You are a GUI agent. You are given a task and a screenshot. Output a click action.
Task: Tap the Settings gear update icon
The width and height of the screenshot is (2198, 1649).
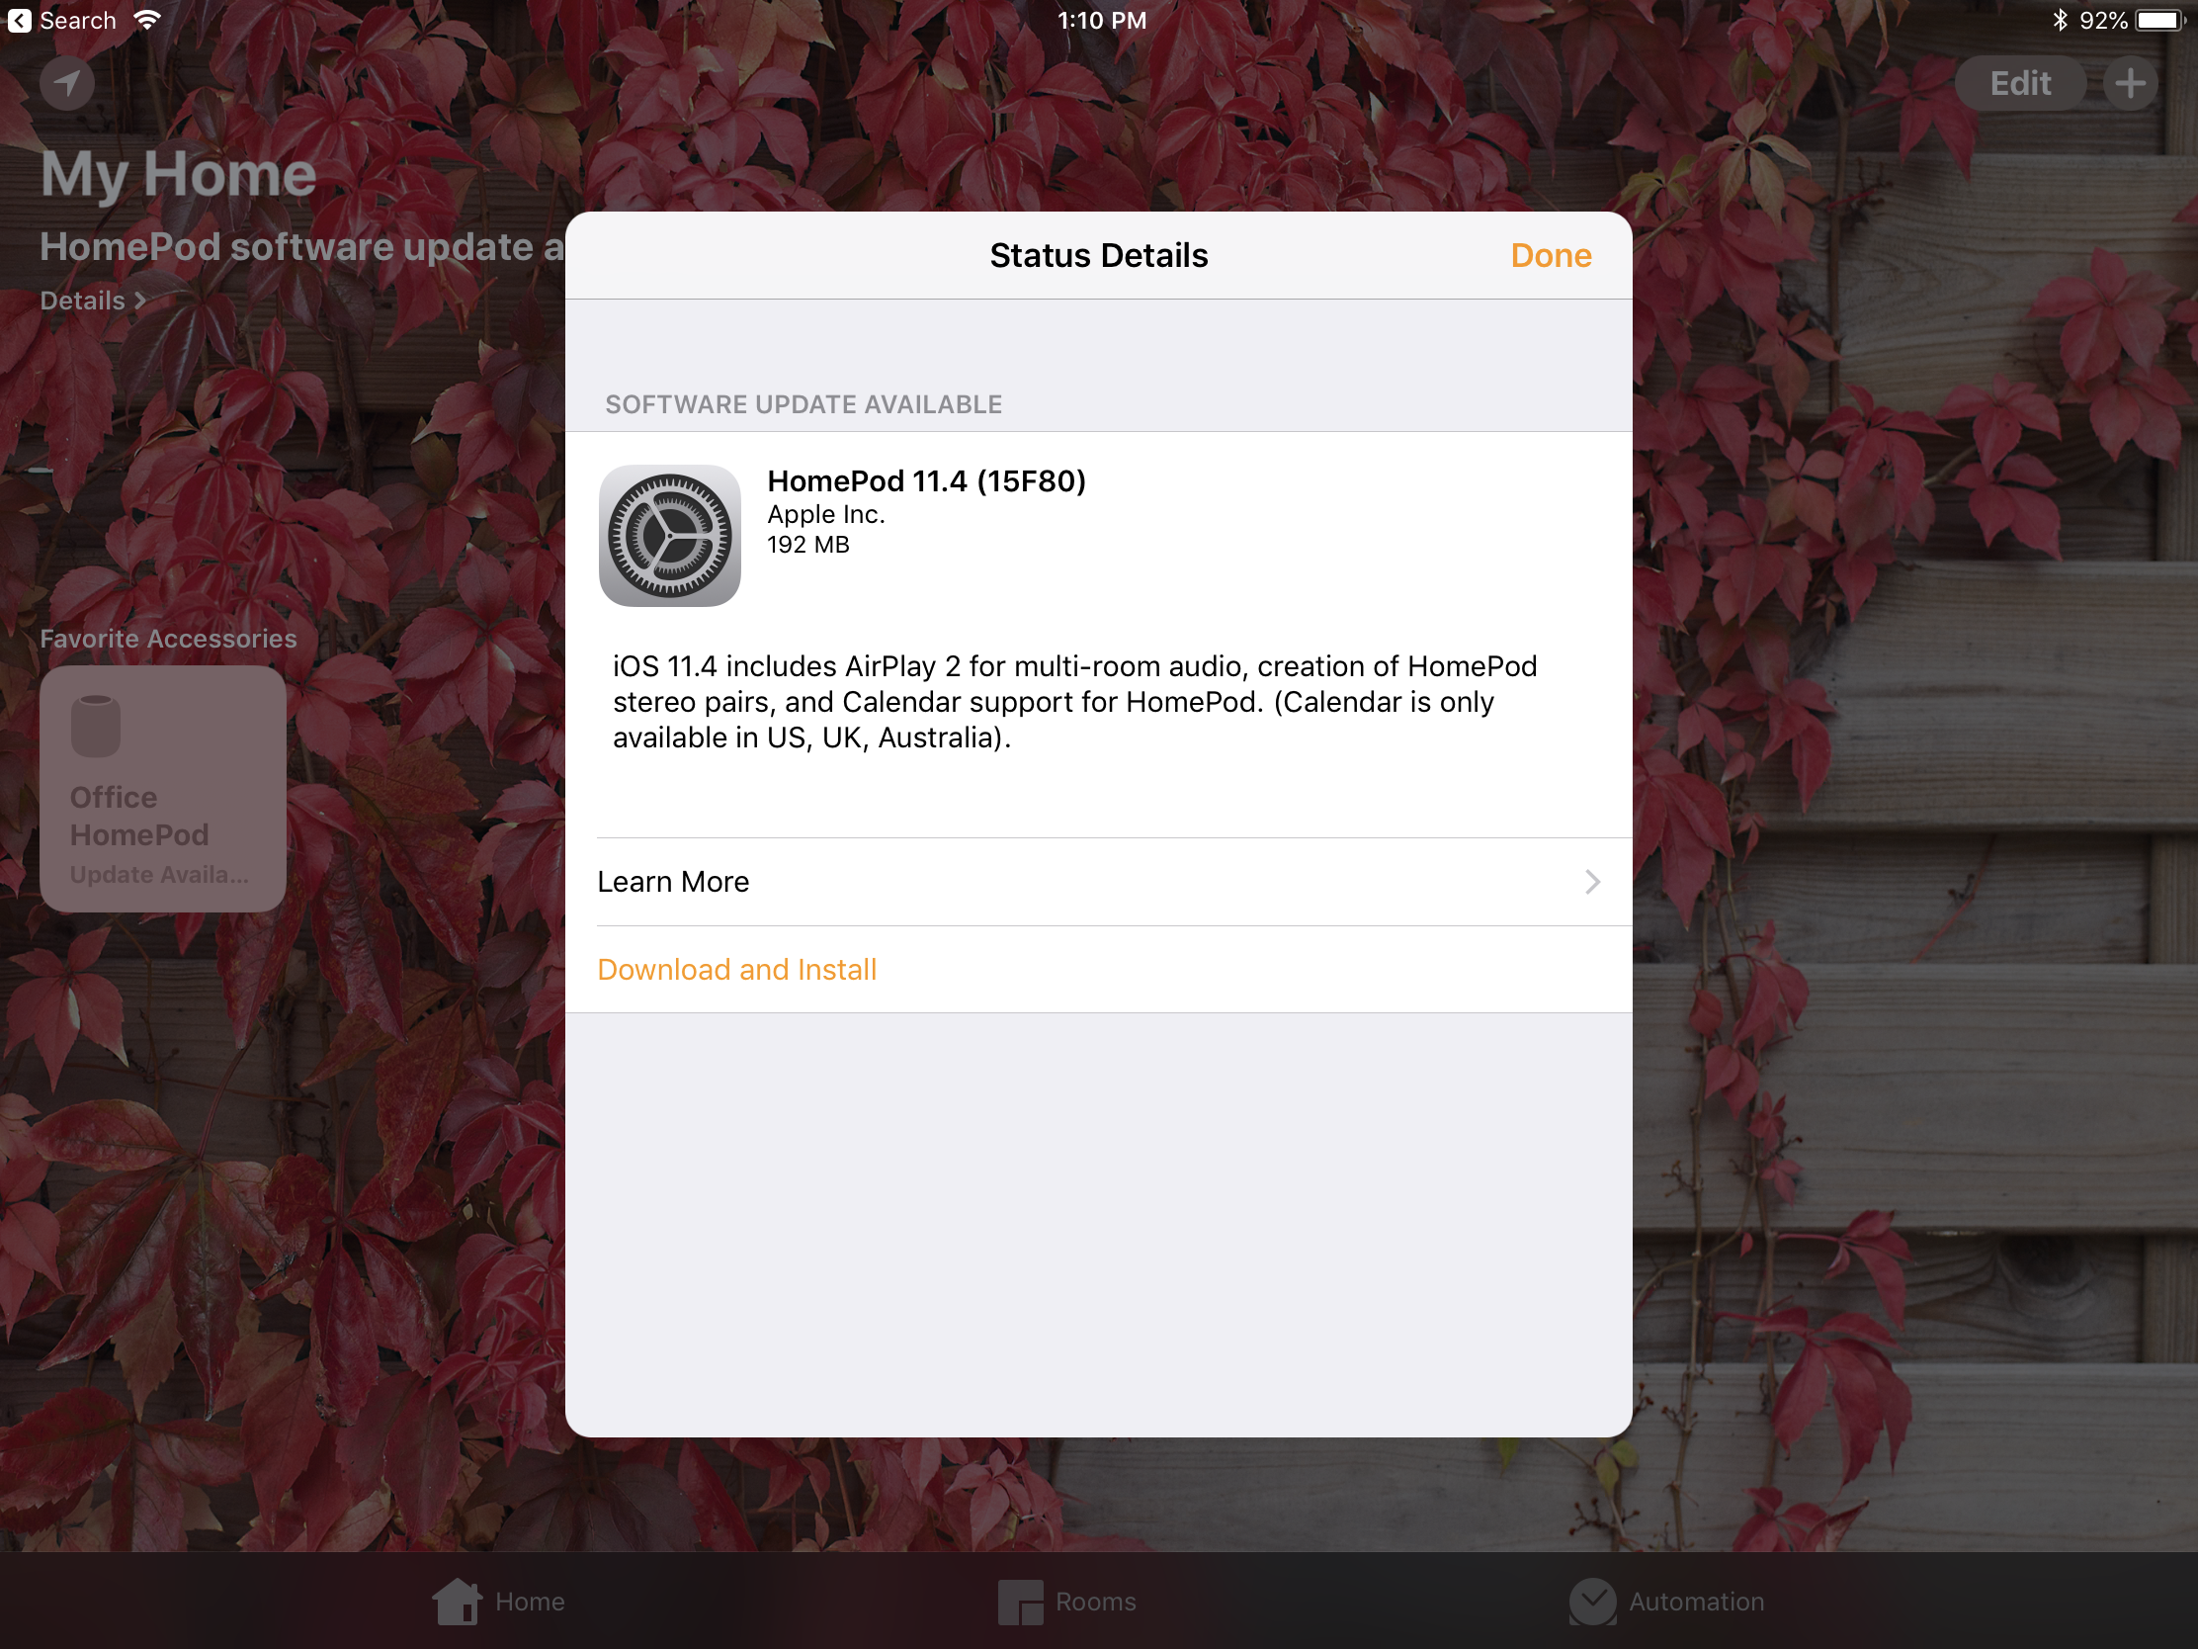[670, 535]
